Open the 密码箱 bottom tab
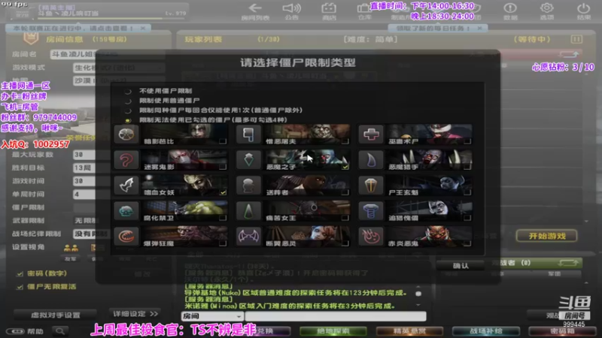Viewport: 602px width, 338px height. pyautogui.click(x=562, y=331)
